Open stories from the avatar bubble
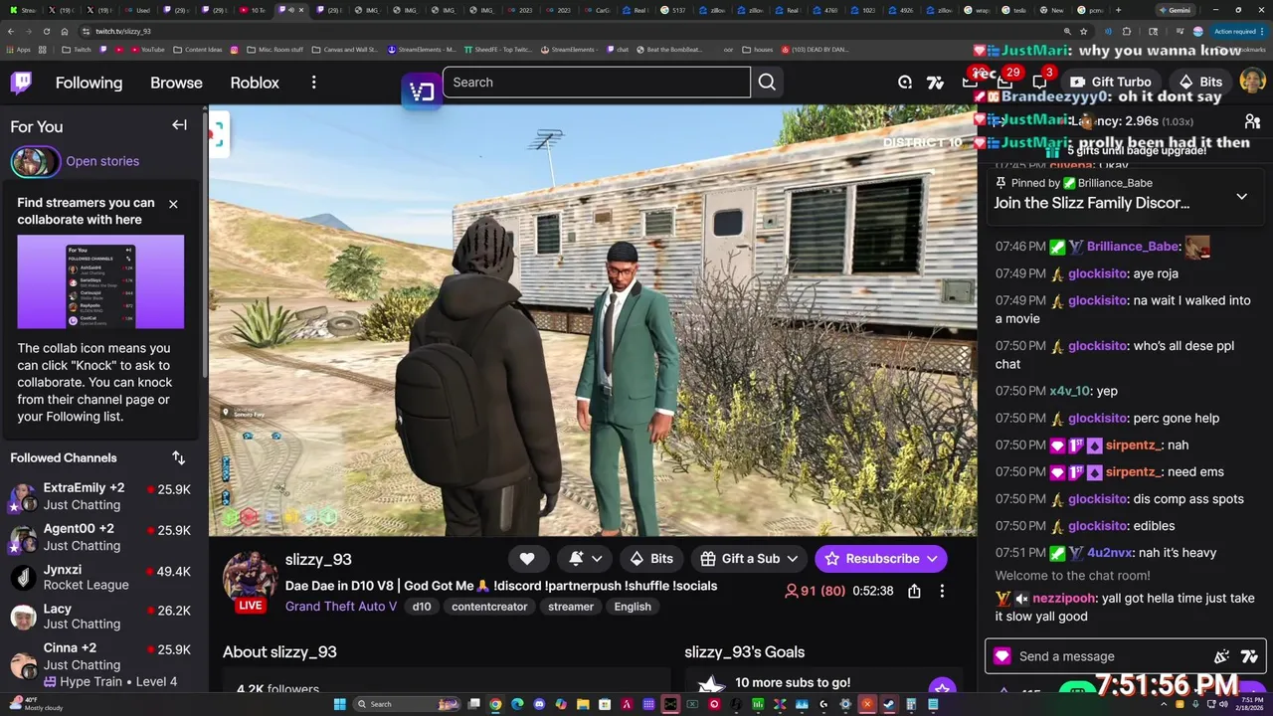 pos(34,161)
